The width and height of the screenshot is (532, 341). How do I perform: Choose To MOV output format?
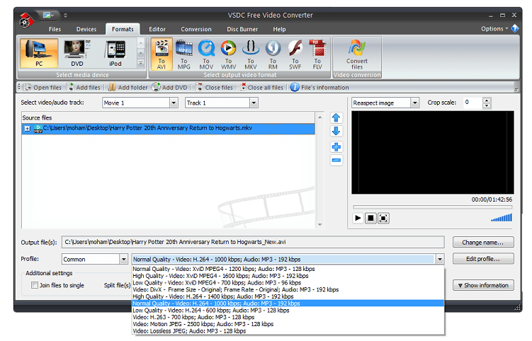(x=206, y=54)
